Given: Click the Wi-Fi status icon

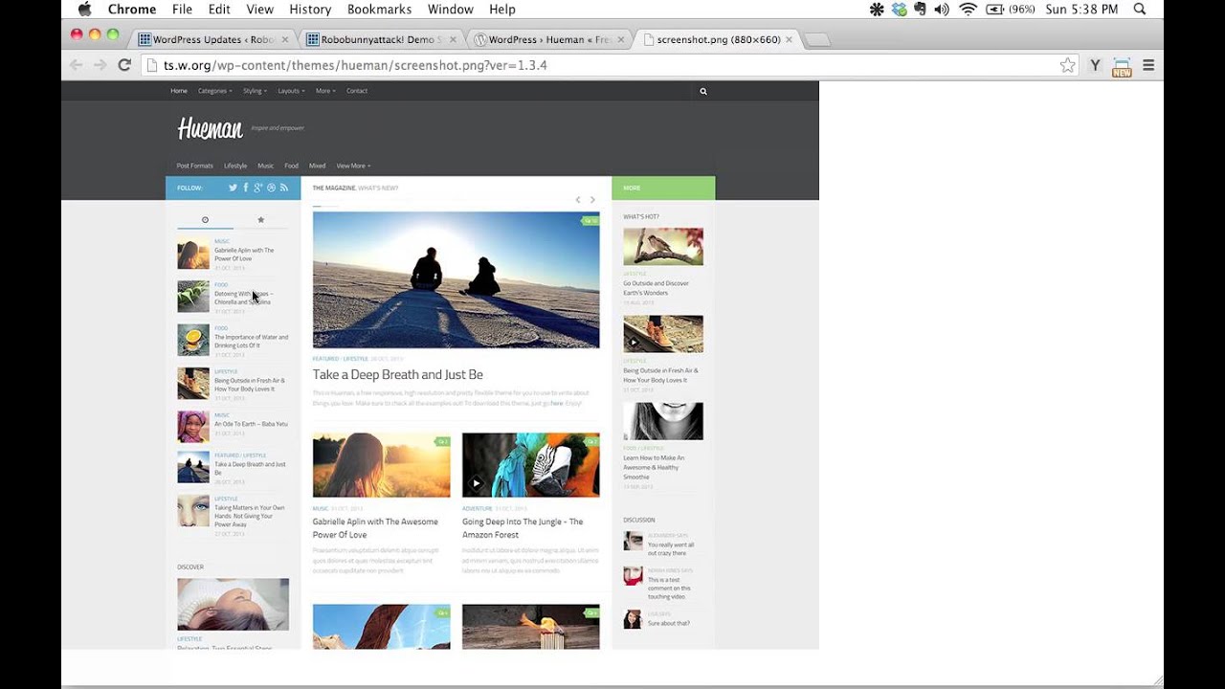Looking at the screenshot, I should tap(968, 9).
